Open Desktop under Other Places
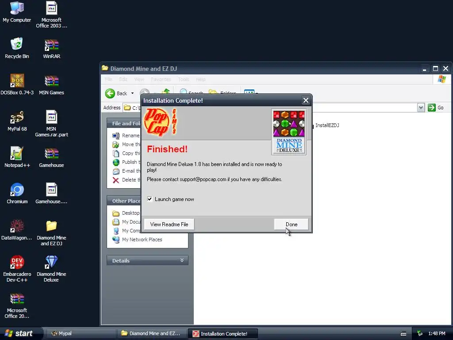This screenshot has width=453, height=340. 126,213
